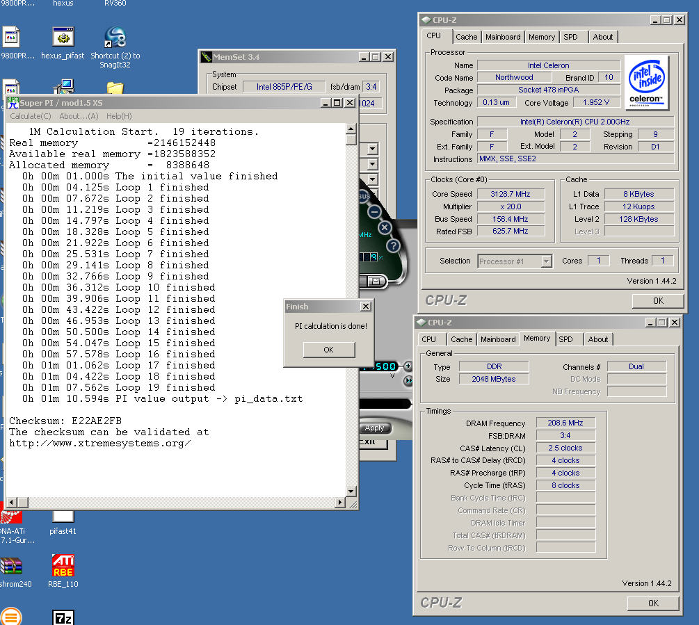
Task: Switch to Cache tab in bottom CPU-Z
Action: click(461, 339)
